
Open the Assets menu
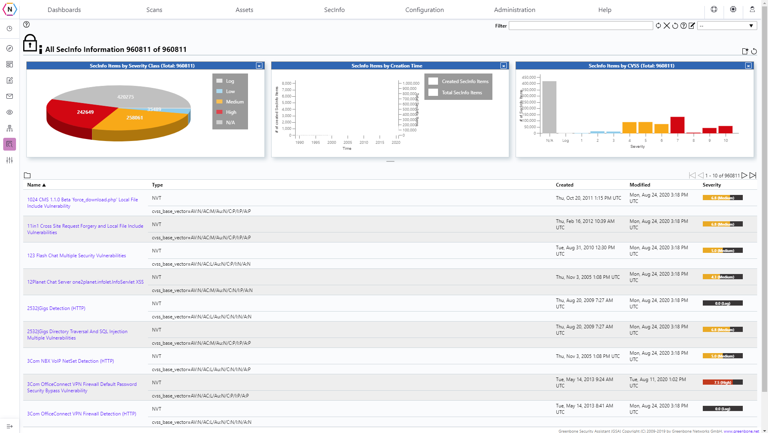point(244,10)
